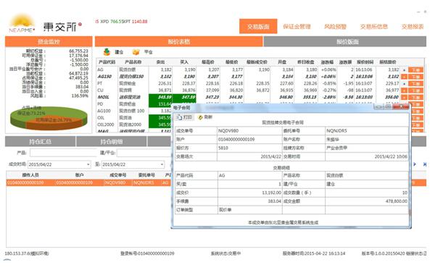Image resolution: width=430 pixels, height=278 pixels.
Task: Switch to the gray 报价版面 tab
Action: pyautogui.click(x=345, y=42)
